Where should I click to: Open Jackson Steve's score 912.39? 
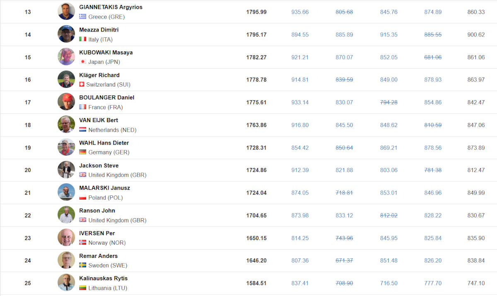tap(300, 170)
